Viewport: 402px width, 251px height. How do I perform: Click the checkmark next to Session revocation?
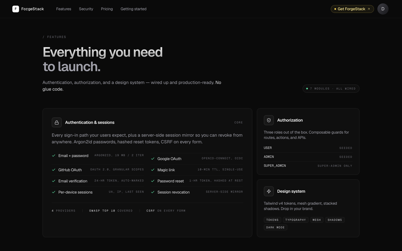(153, 192)
